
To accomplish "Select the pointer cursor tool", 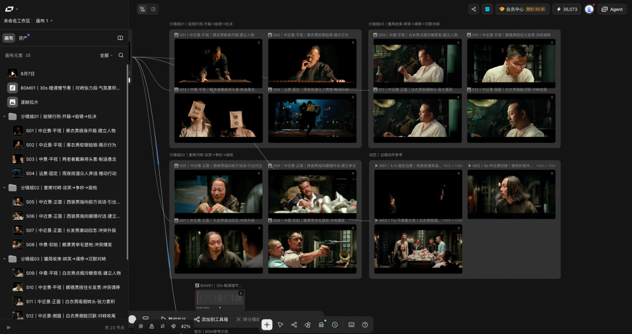I will [280, 325].
